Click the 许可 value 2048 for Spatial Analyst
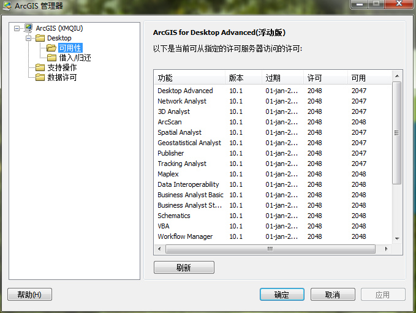 [x=315, y=132]
